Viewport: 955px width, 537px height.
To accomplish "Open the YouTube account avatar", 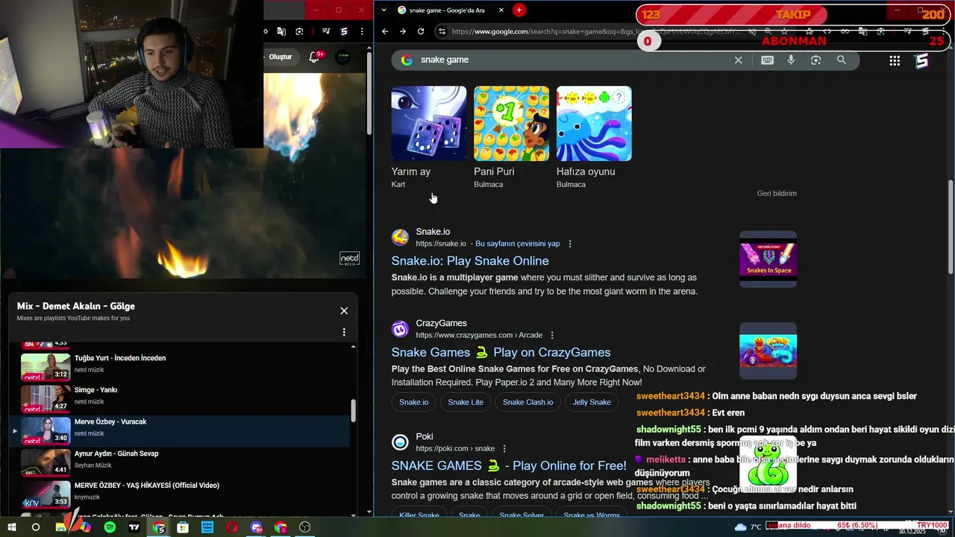I will [x=342, y=57].
